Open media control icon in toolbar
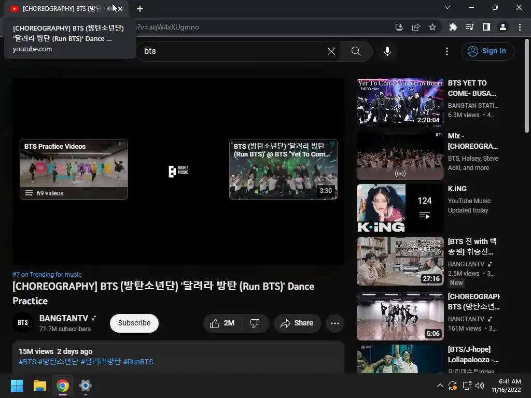The height and width of the screenshot is (398, 531). [x=469, y=27]
